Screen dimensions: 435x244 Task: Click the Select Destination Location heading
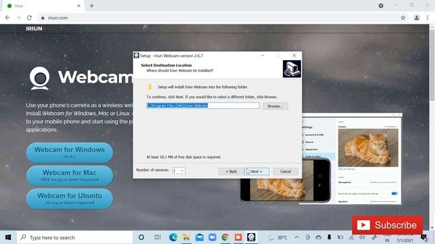coord(166,65)
